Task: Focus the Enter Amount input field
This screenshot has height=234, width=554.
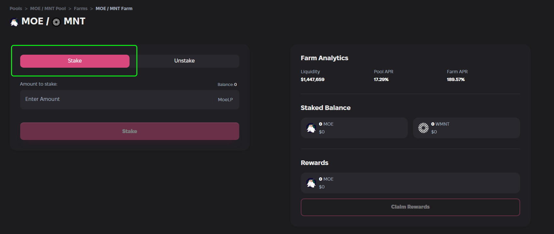Action: tap(117, 99)
